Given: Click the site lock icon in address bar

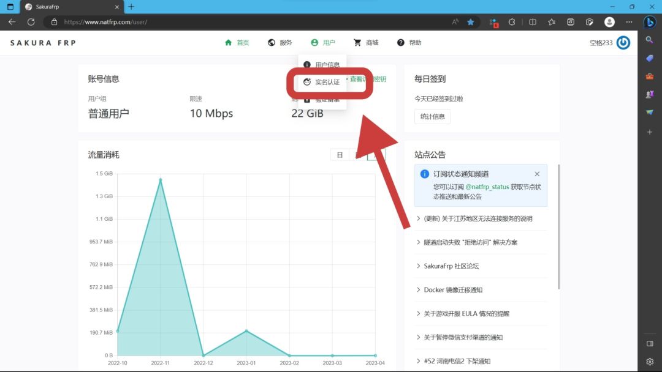Looking at the screenshot, I should [54, 22].
